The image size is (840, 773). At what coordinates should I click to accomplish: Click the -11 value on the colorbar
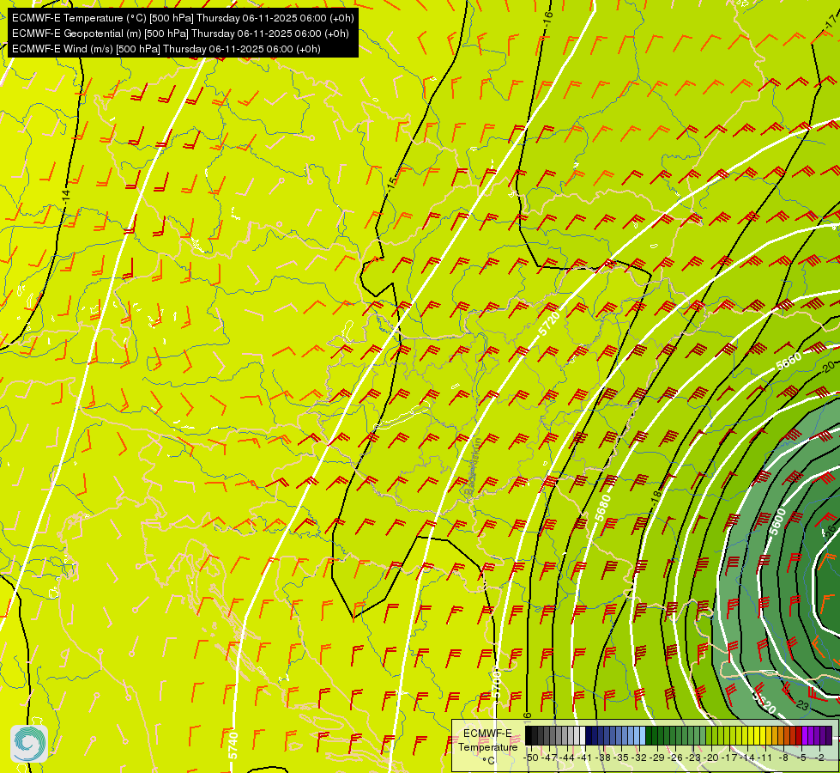[765, 758]
